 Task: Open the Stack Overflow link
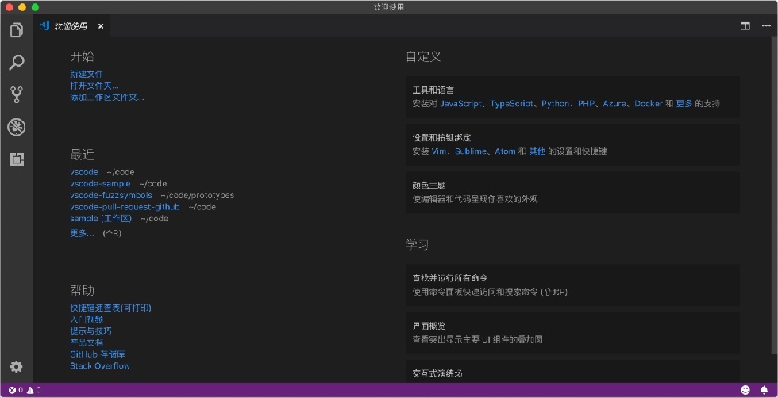(100, 365)
